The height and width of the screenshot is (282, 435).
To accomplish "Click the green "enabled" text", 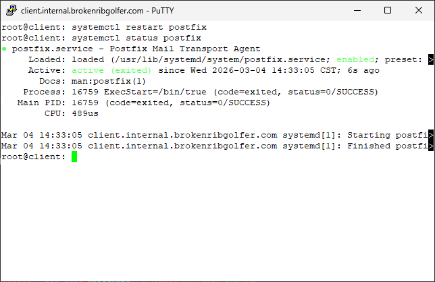I will point(356,59).
